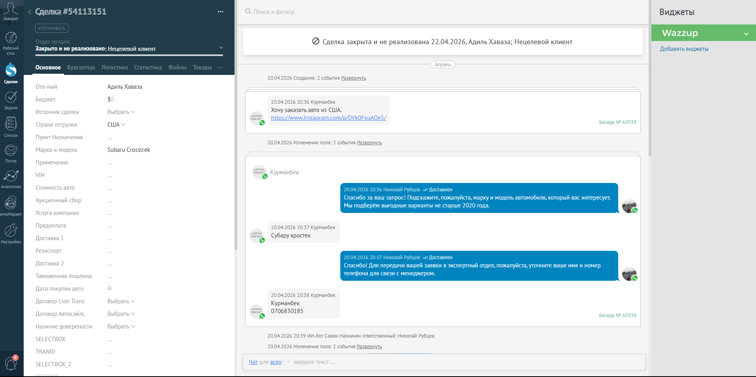This screenshot has height=377, width=756.
Task: Open Договор Автосэйлс Выбрать dropdown
Action: (121, 314)
